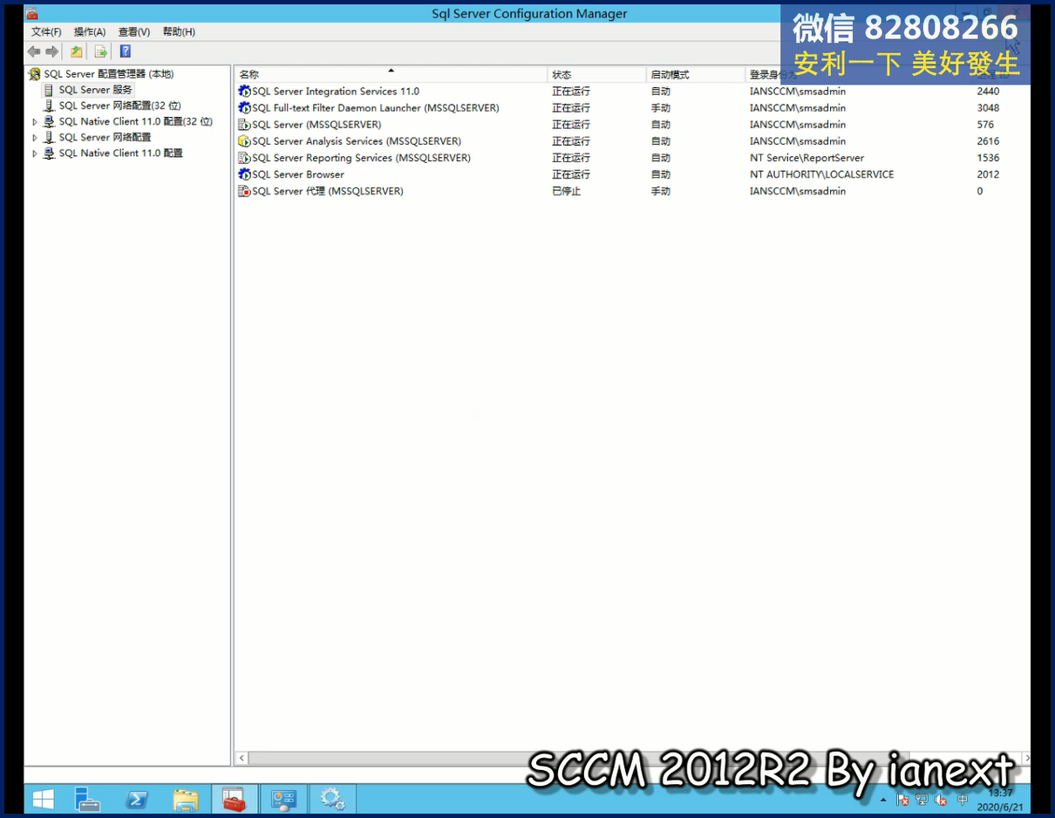
Task: Click process ID 2616 in the list
Action: pos(988,141)
